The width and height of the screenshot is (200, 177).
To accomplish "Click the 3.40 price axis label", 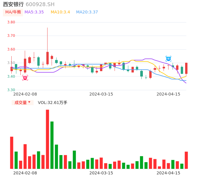I will [11, 77].
